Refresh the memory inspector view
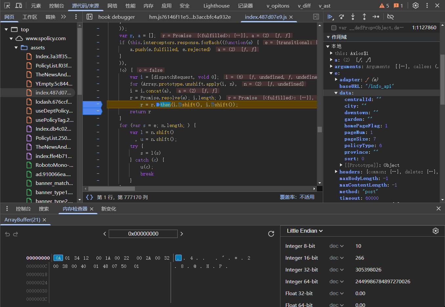The height and width of the screenshot is (307, 445). pos(271,234)
